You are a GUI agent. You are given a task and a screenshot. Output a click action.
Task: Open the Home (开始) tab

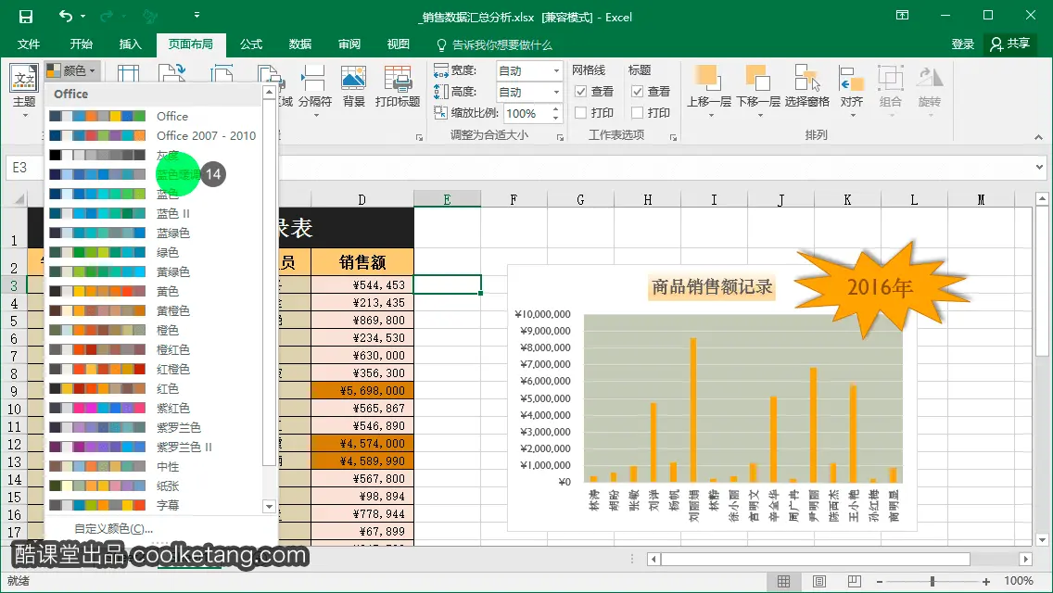click(x=82, y=44)
